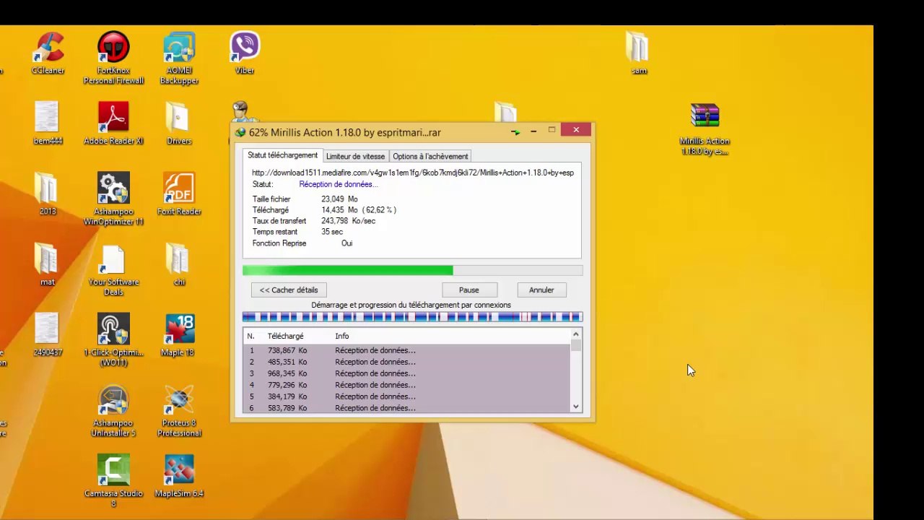924x520 pixels.
Task: Select the Your Software Deals shortcut
Action: 113,269
